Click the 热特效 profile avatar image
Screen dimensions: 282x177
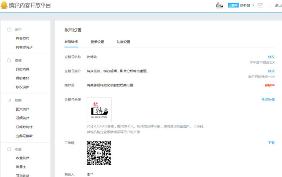coord(99,110)
